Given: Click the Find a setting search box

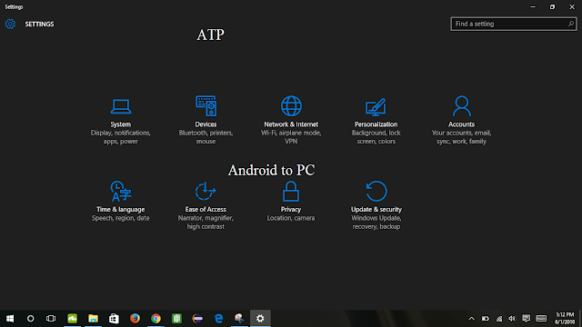Looking at the screenshot, I should (513, 25).
